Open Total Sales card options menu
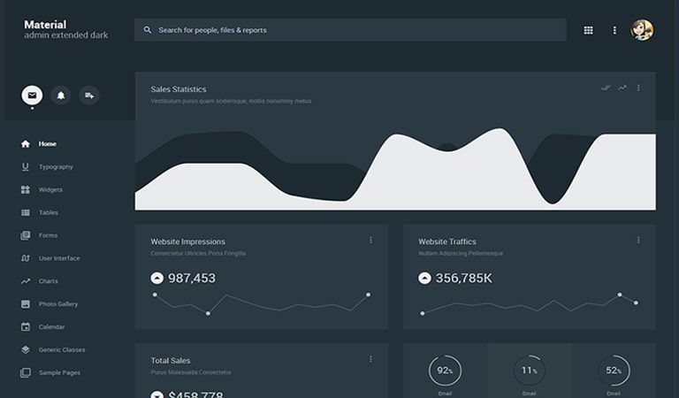679x398 pixels. tap(370, 359)
